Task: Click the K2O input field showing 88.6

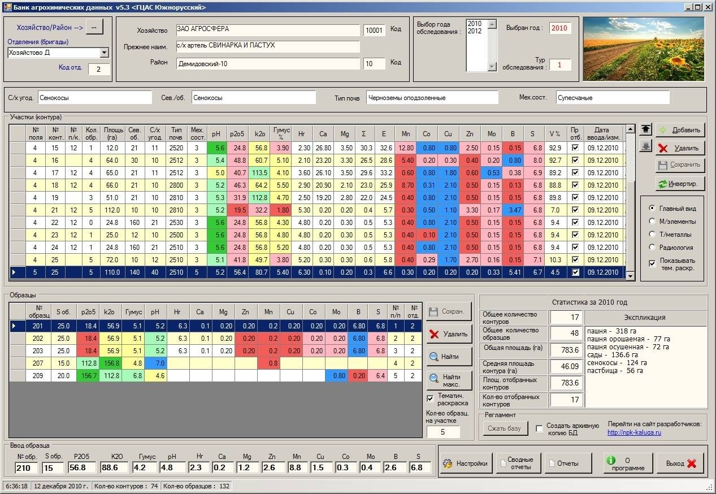Action: [115, 467]
